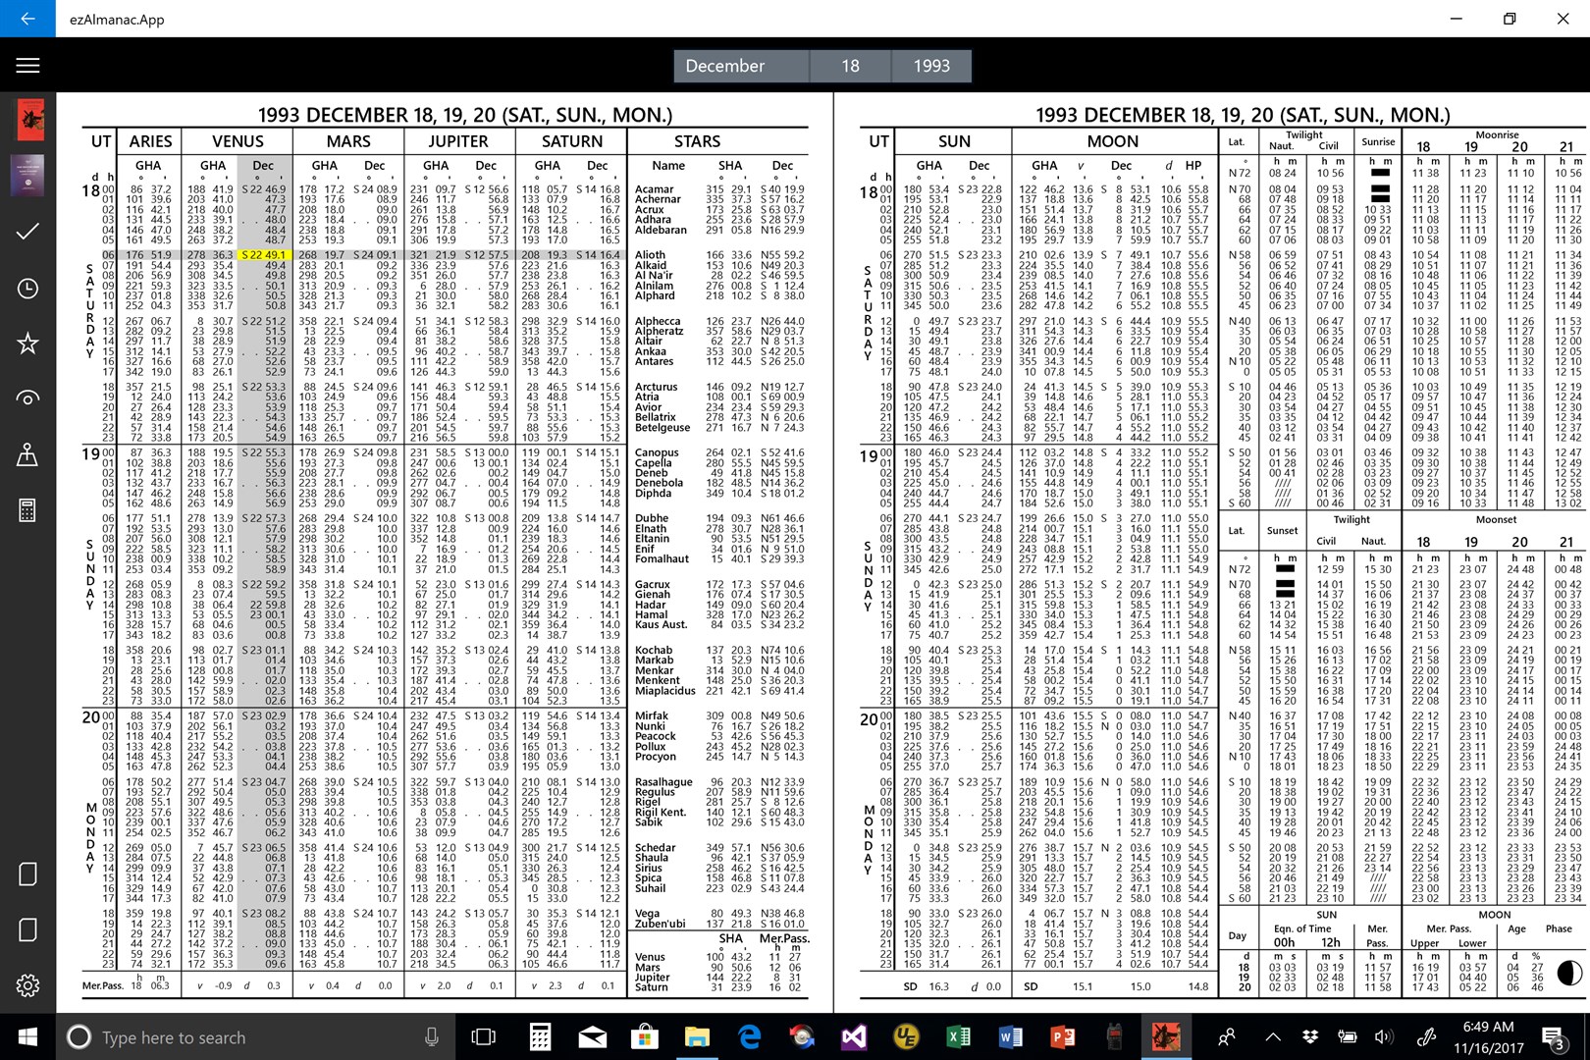Open Microsoft Edge from the taskbar

point(752,1037)
